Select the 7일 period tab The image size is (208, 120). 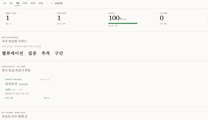point(17,3)
